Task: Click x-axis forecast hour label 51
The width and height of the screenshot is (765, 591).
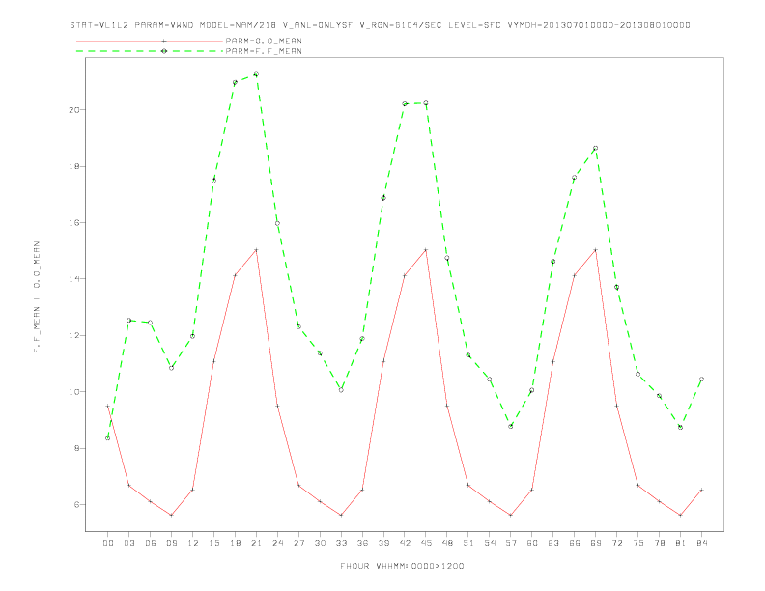Action: 468,543
